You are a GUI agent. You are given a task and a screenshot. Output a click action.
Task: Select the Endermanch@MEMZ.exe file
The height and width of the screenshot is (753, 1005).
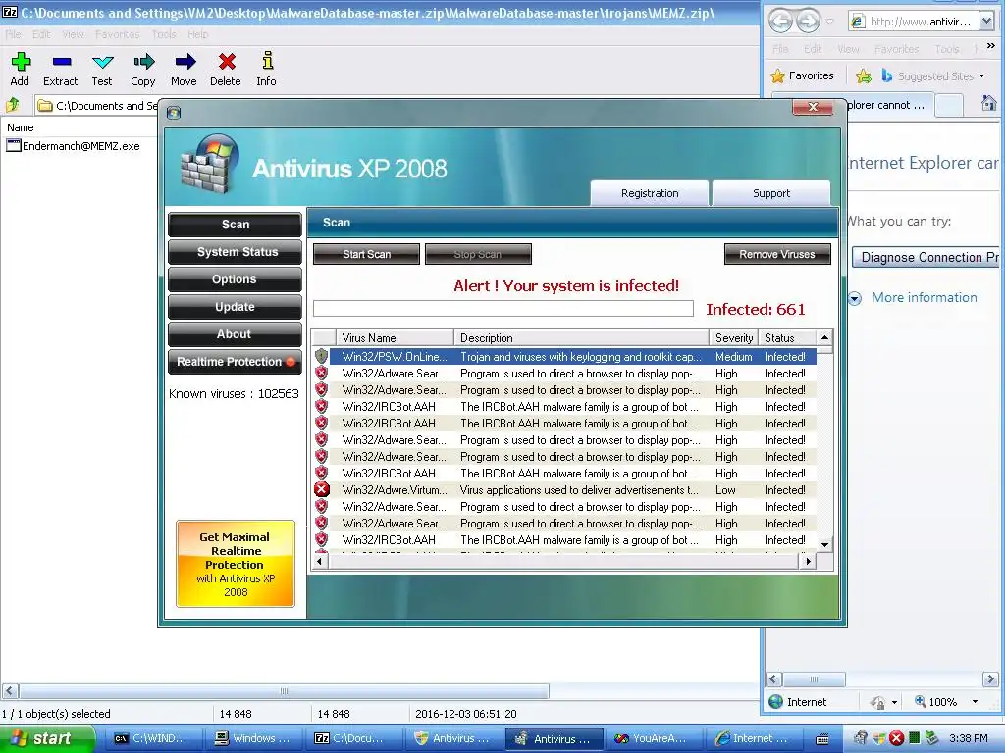click(x=73, y=146)
